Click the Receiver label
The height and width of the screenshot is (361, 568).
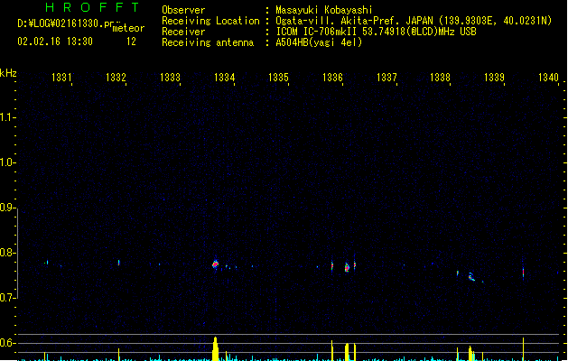pyautogui.click(x=183, y=32)
